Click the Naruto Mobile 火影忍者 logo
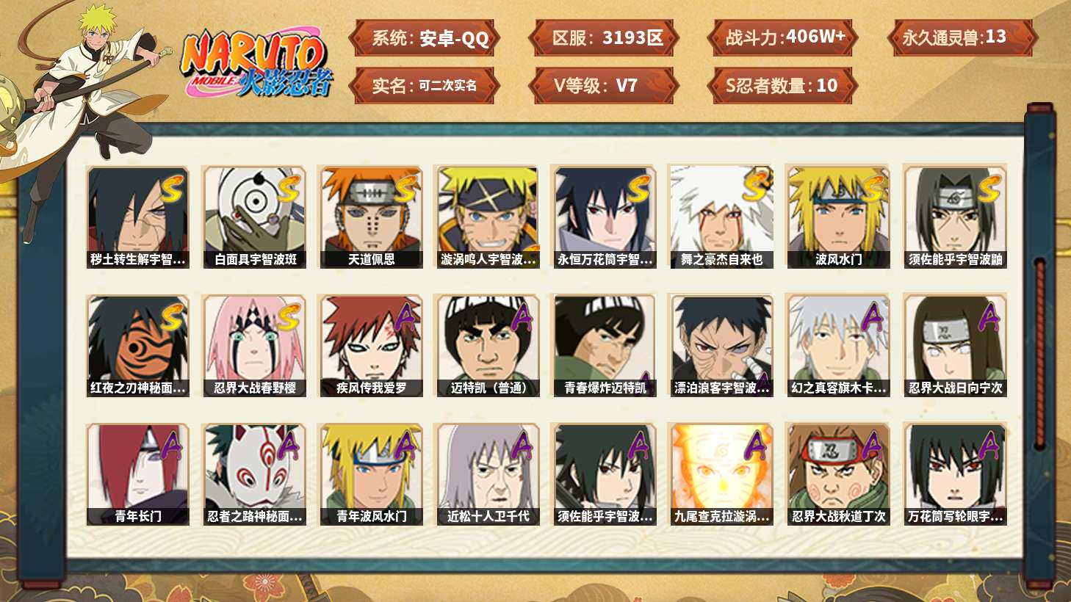 point(256,65)
